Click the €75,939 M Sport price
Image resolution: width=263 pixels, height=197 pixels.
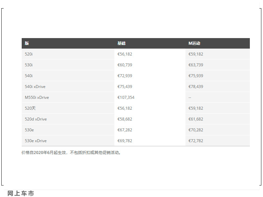(x=196, y=76)
